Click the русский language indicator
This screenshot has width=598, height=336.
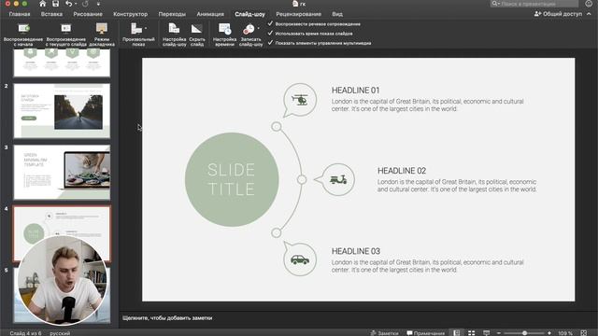[60, 333]
